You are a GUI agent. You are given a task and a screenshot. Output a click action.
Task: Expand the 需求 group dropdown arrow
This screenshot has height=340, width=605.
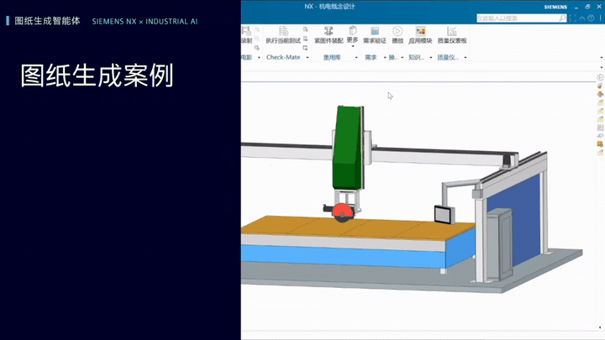(x=385, y=58)
